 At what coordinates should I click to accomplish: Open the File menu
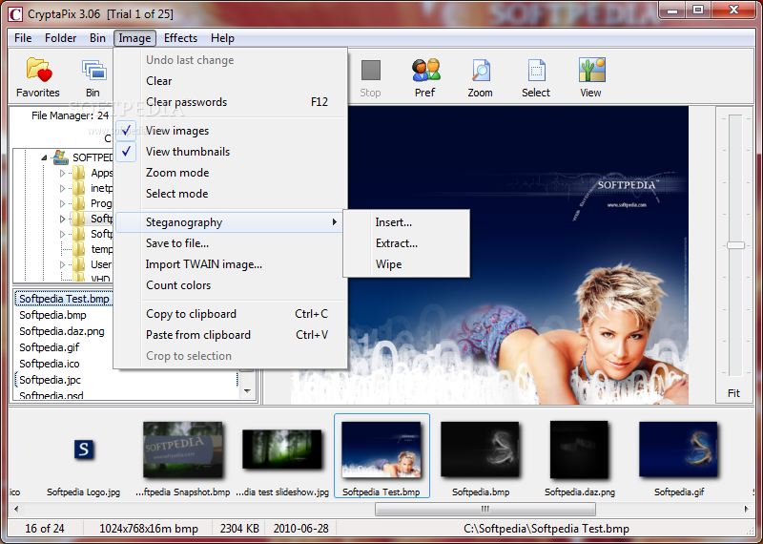[23, 38]
